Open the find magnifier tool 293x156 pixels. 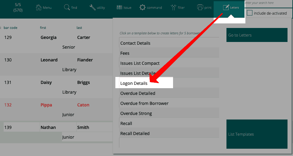(x=67, y=7)
